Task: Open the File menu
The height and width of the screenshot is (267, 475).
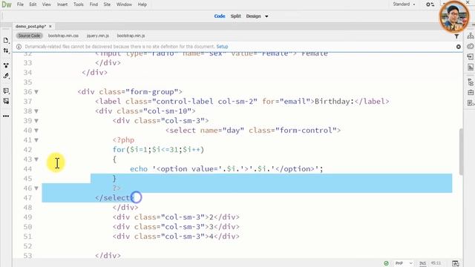Action: point(20,4)
